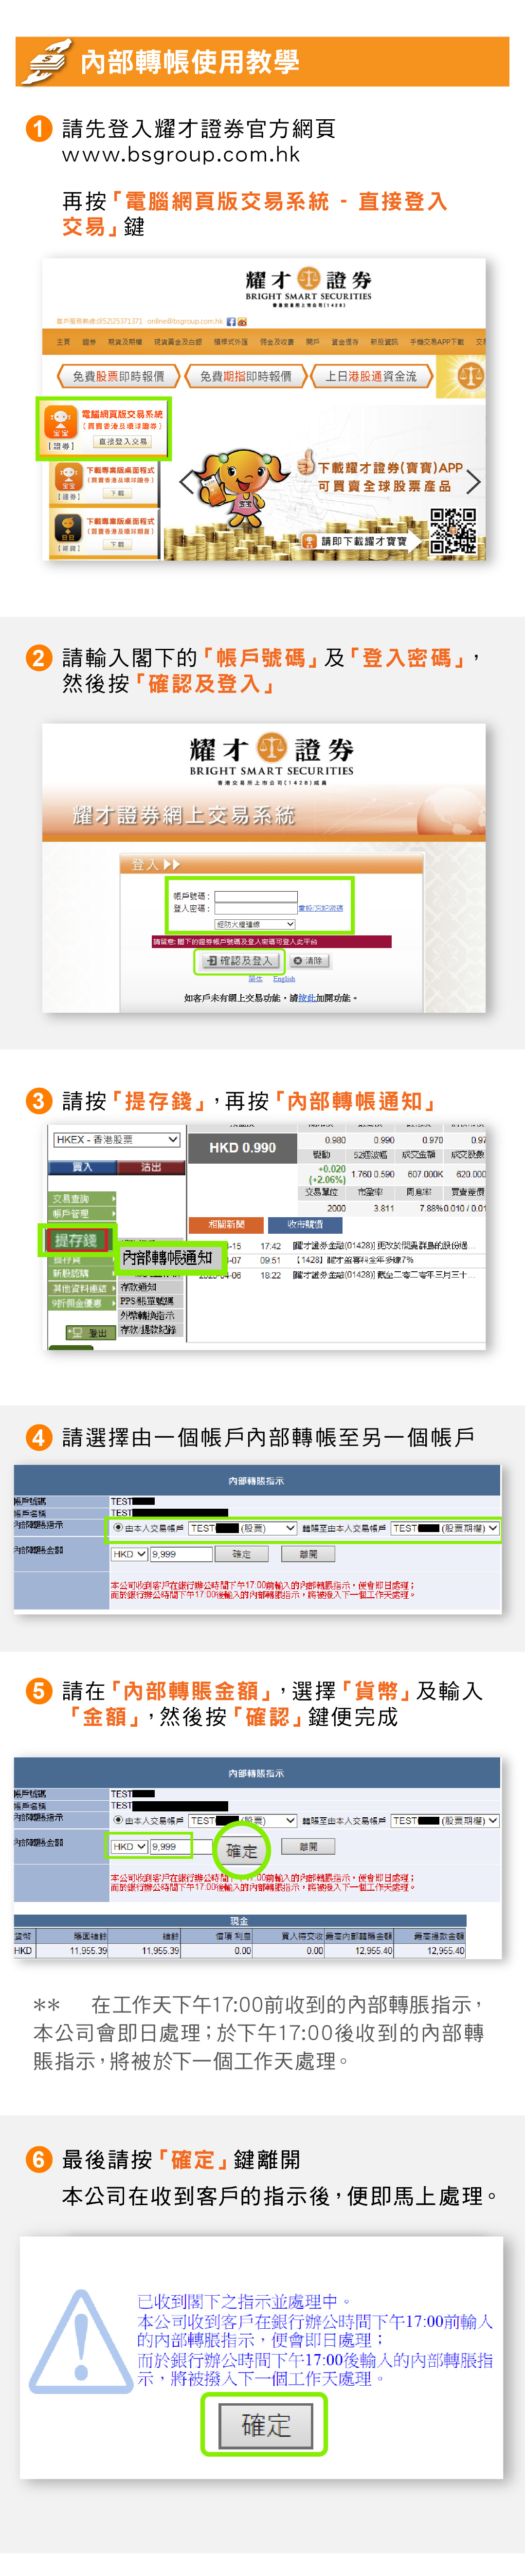Expand the 交易查詢 sidebar menu

83,1198
